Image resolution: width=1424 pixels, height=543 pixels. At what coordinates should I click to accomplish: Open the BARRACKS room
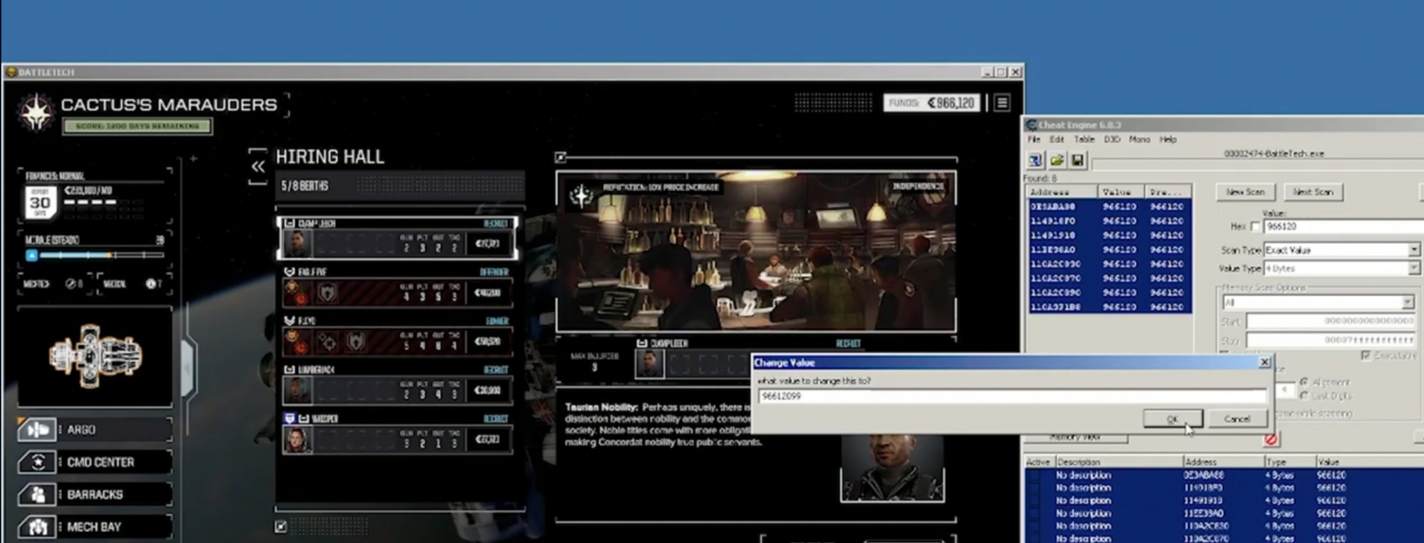[x=95, y=495]
